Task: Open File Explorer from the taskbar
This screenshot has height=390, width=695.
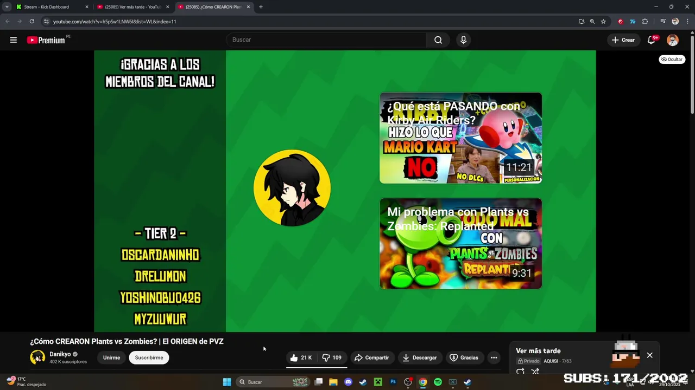Action: pyautogui.click(x=333, y=382)
